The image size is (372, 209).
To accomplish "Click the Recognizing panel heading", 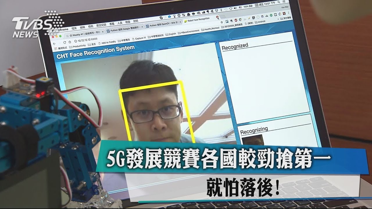I will pos(254,131).
